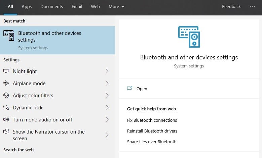Click the Airplane mode plane icon
This screenshot has width=262, height=158.
pos(6,84)
